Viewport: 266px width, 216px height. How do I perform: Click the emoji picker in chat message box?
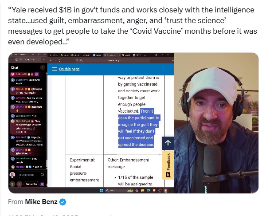(x=42, y=174)
